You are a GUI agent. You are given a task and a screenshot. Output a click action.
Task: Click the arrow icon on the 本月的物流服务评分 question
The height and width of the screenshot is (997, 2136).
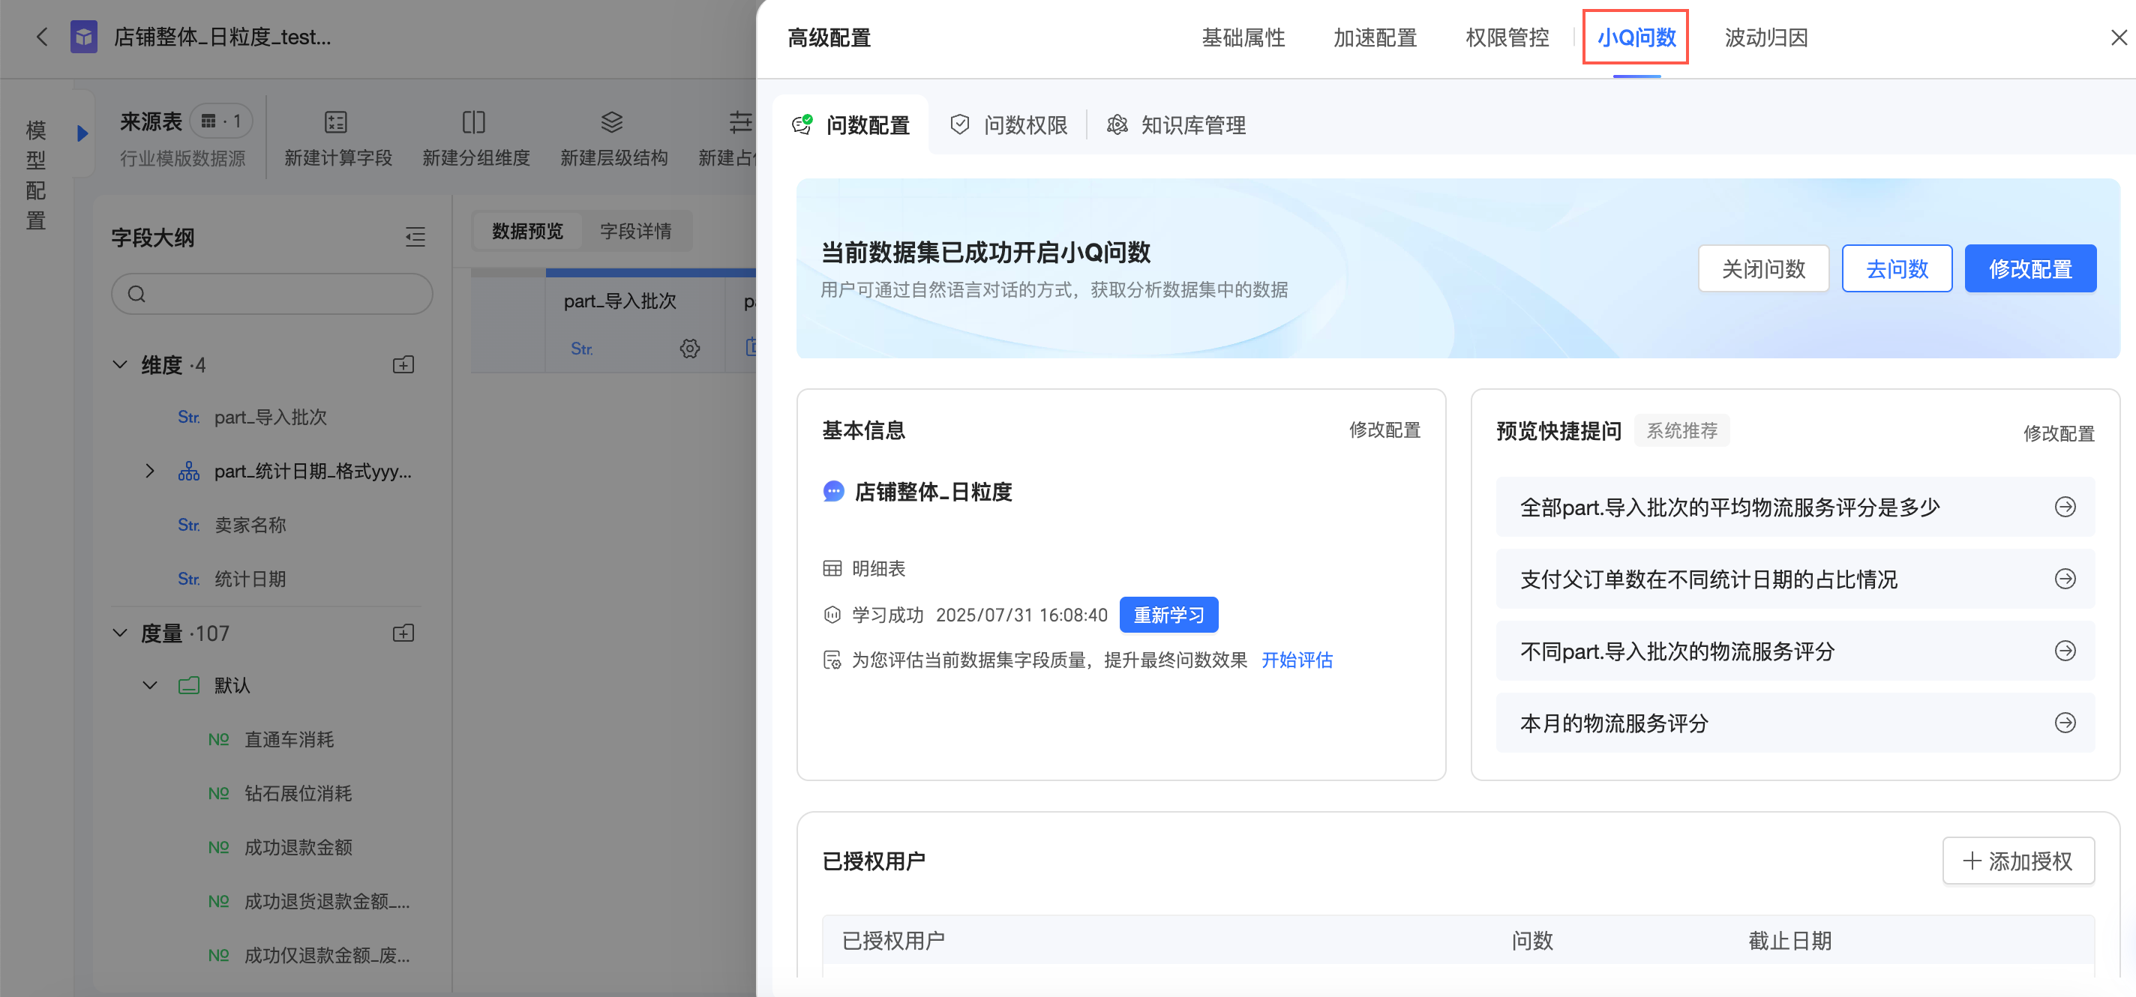tap(2065, 723)
